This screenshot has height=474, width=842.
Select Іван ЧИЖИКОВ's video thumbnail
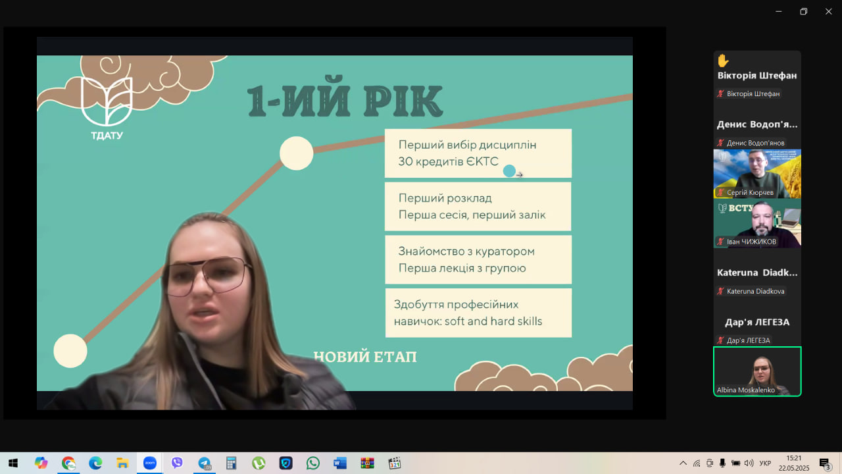click(757, 223)
